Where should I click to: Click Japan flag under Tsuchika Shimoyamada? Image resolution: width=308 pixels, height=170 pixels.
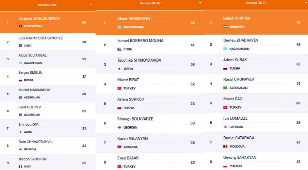[119, 69]
